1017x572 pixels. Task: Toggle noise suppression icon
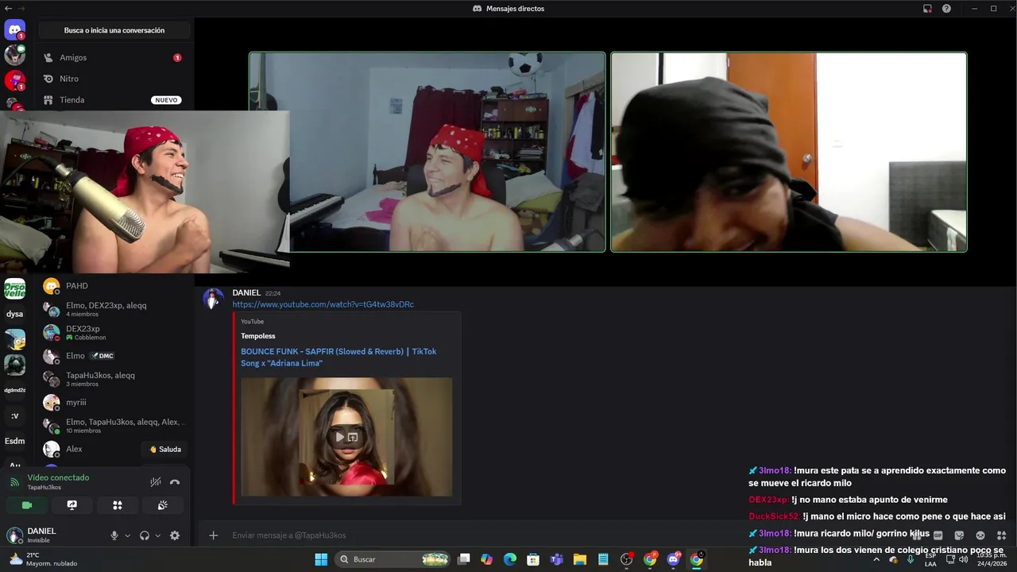tap(156, 482)
